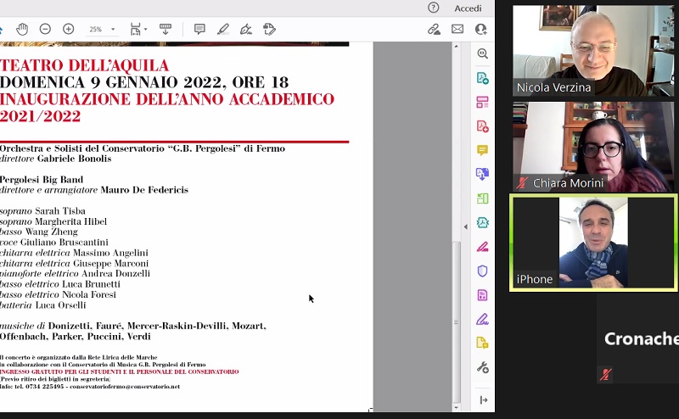Select the Highlight text tool
679x419 pixels.
tap(223, 30)
